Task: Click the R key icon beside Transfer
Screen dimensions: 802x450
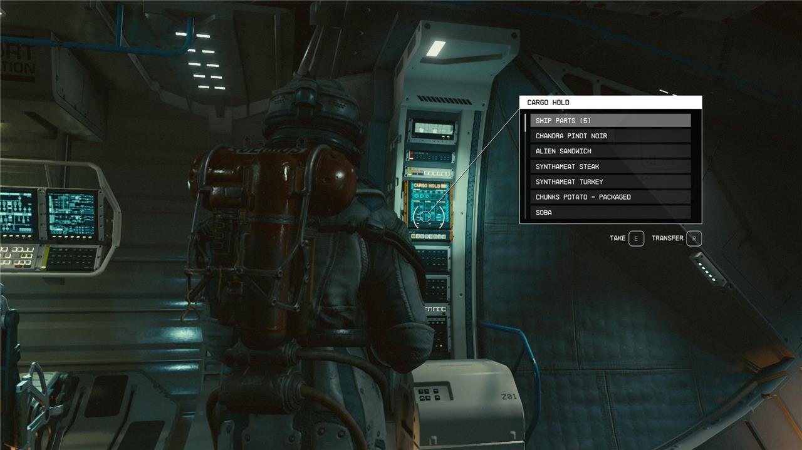Action: (x=694, y=238)
